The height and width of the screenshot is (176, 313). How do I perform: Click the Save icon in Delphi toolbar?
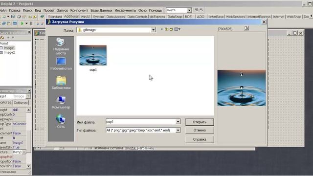click(x=13, y=17)
